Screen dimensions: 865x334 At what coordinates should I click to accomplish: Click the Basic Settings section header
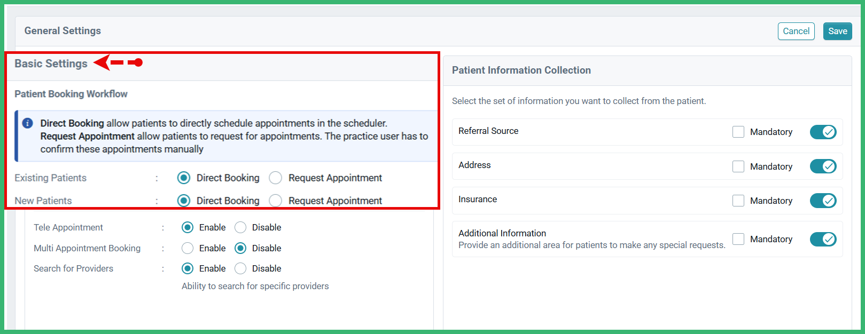point(51,63)
